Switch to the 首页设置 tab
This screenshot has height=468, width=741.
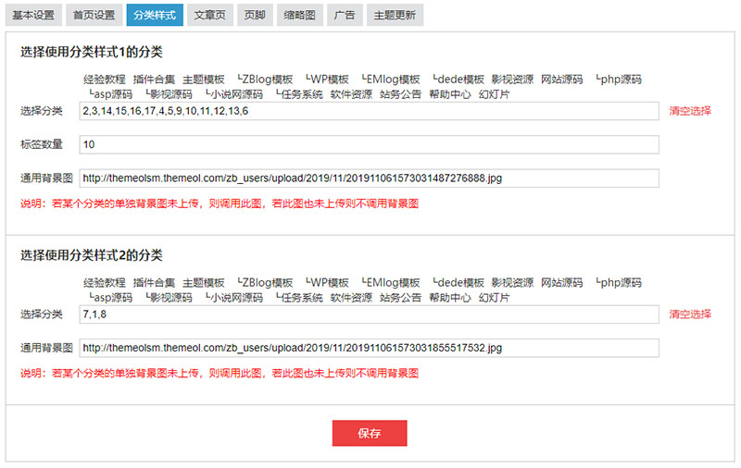tap(94, 16)
